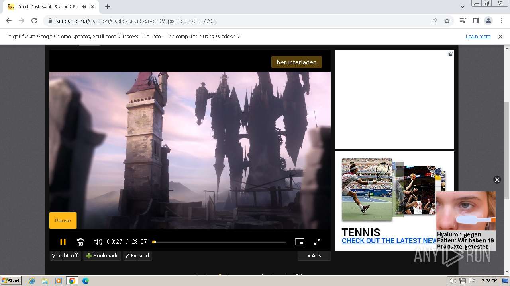The image size is (510, 286).
Task: Open File Explorer from taskbar
Action: pyautogui.click(x=45, y=281)
